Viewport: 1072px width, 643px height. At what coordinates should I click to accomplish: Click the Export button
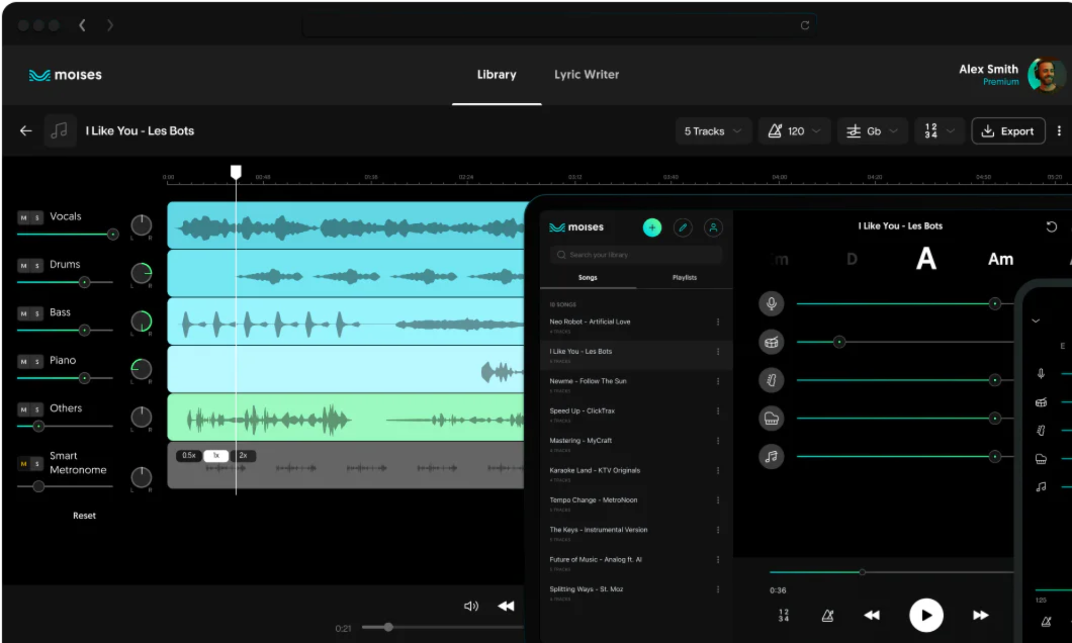coord(1008,131)
